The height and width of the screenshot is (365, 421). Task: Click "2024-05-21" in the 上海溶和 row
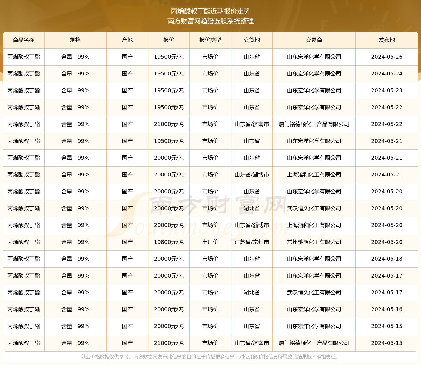click(x=387, y=175)
